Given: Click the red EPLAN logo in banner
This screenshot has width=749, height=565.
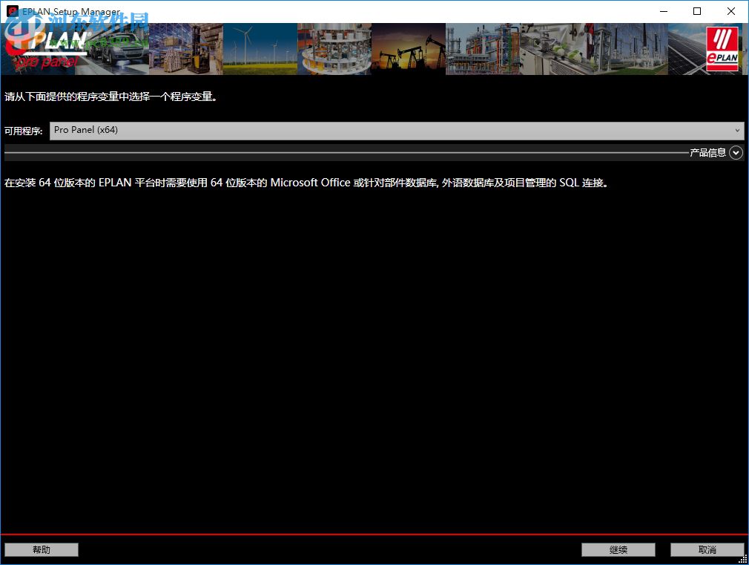Looking at the screenshot, I should [x=722, y=49].
